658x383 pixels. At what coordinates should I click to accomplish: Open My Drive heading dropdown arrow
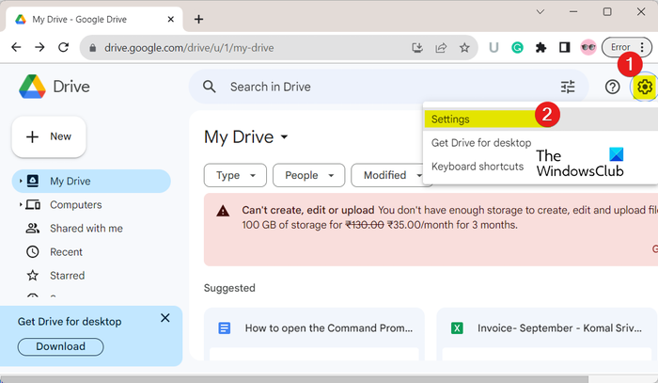pyautogui.click(x=284, y=137)
